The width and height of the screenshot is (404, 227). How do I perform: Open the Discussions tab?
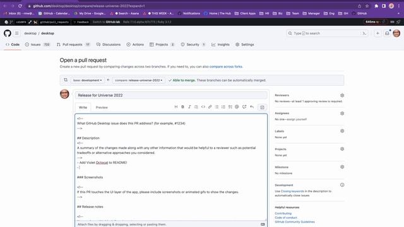(109, 45)
